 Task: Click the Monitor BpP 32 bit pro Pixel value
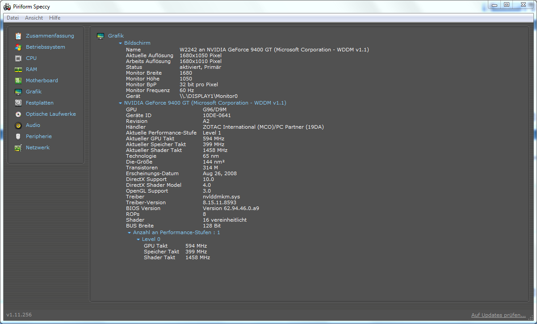(199, 84)
